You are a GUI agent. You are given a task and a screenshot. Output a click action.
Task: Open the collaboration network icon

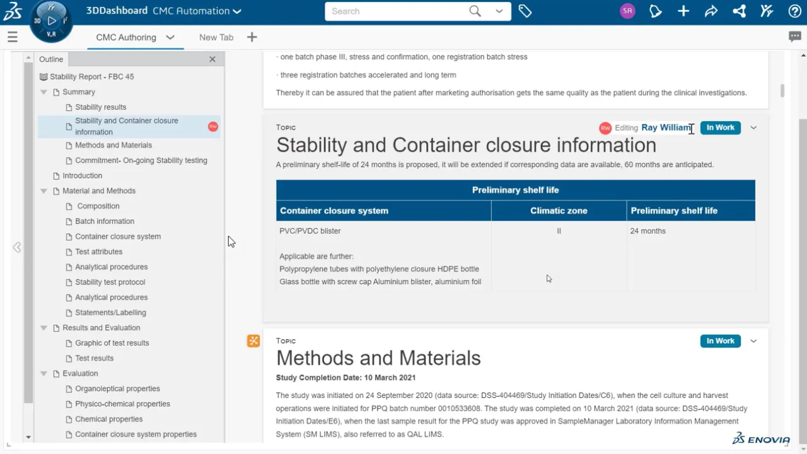pyautogui.click(x=739, y=11)
